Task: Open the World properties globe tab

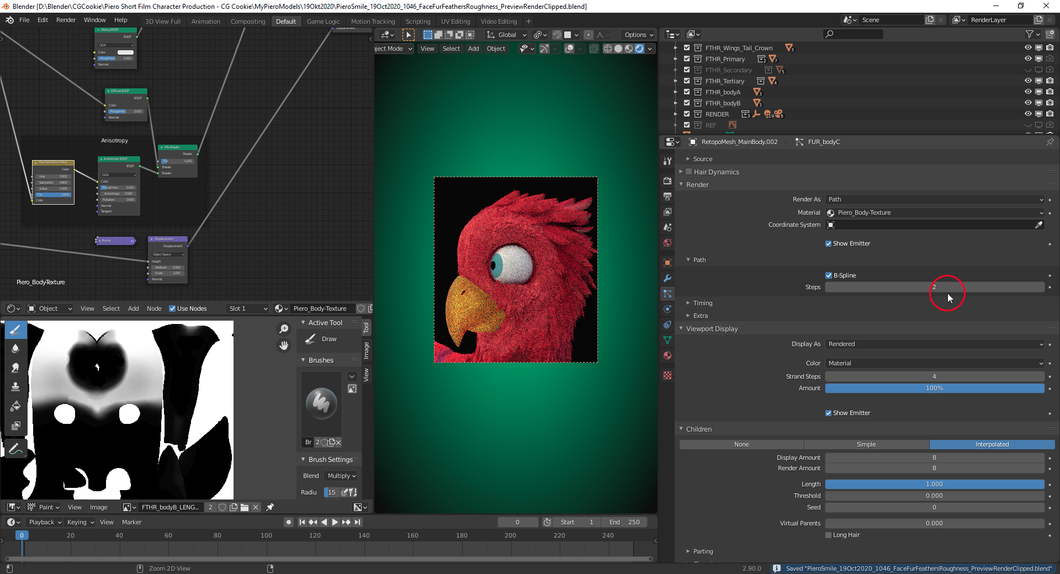Action: (667, 243)
